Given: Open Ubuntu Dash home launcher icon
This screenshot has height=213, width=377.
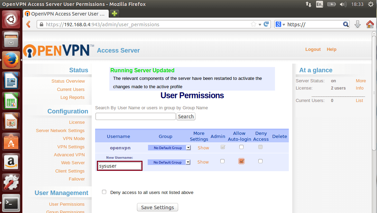Looking at the screenshot, I should [x=11, y=19].
